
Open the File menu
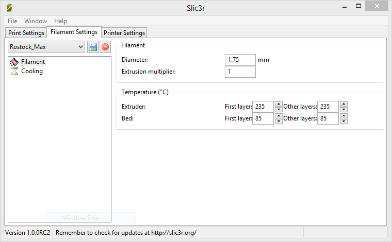pos(12,21)
